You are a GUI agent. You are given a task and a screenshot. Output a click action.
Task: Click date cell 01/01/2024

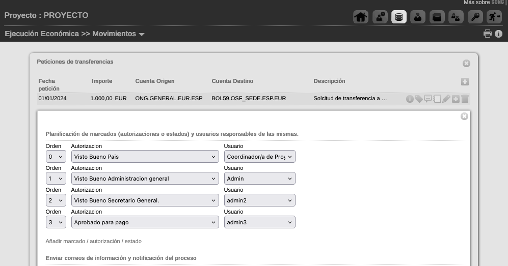click(52, 98)
